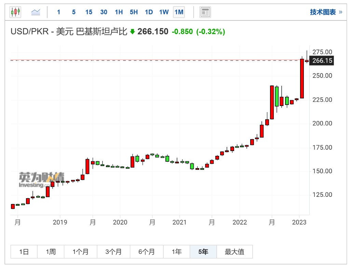The height and width of the screenshot is (271, 350).
Task: Show the 1周 time range
Action: (51, 252)
